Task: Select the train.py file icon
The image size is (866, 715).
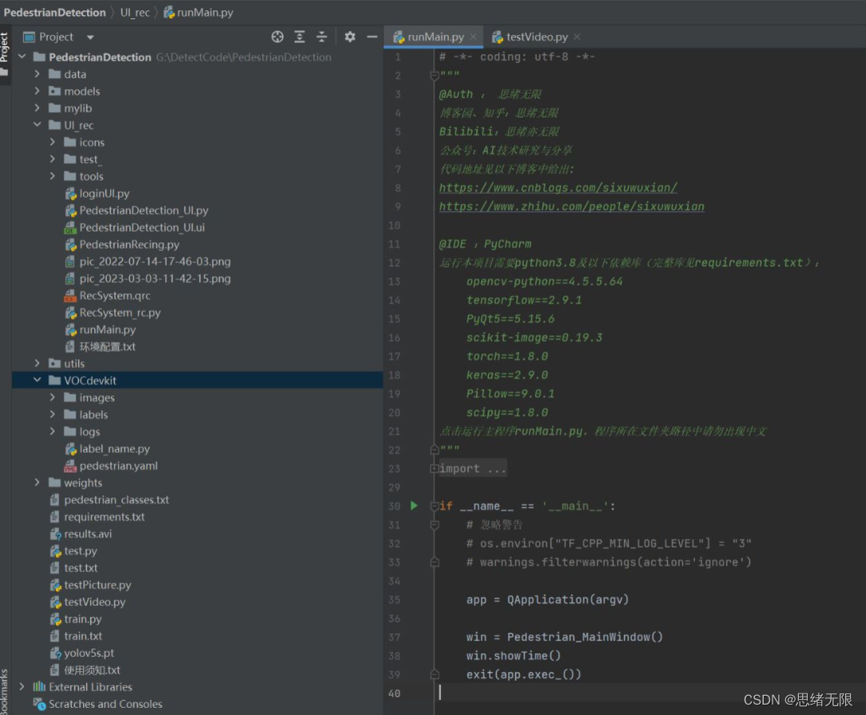Action: pos(55,619)
